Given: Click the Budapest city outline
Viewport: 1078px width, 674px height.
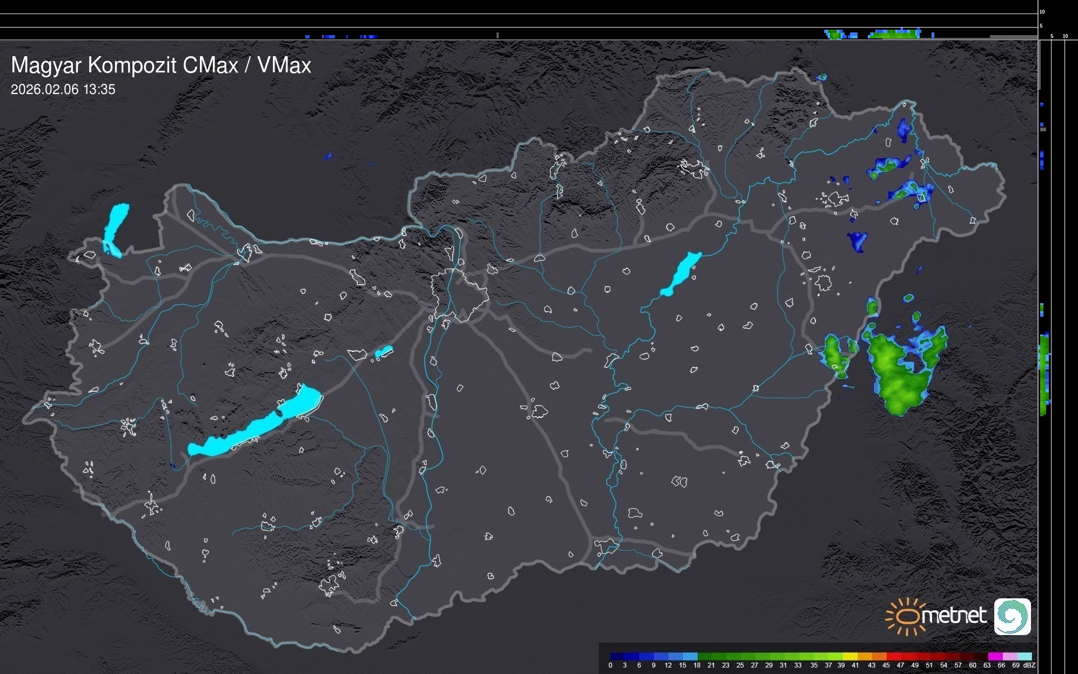Looking at the screenshot, I should [x=459, y=295].
